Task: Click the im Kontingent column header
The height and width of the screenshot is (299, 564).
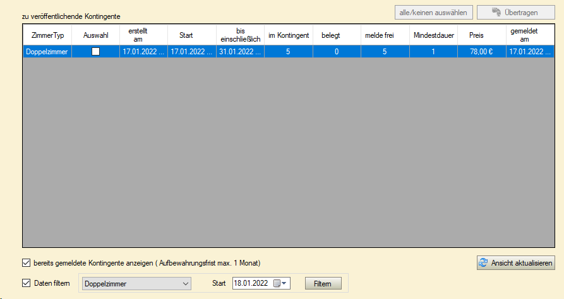Action: point(288,35)
